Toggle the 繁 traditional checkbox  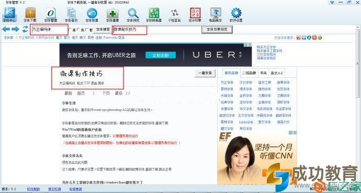[x=86, y=30]
